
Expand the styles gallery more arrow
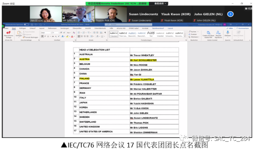(185, 36)
